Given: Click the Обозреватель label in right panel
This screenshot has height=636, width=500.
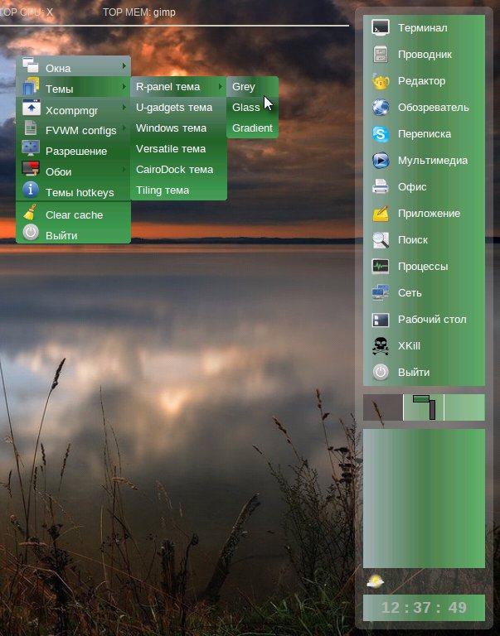Looking at the screenshot, I should pos(434,108).
